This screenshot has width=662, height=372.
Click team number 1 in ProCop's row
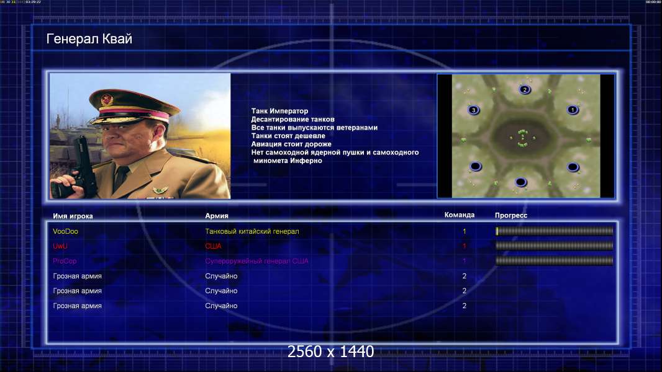464,261
